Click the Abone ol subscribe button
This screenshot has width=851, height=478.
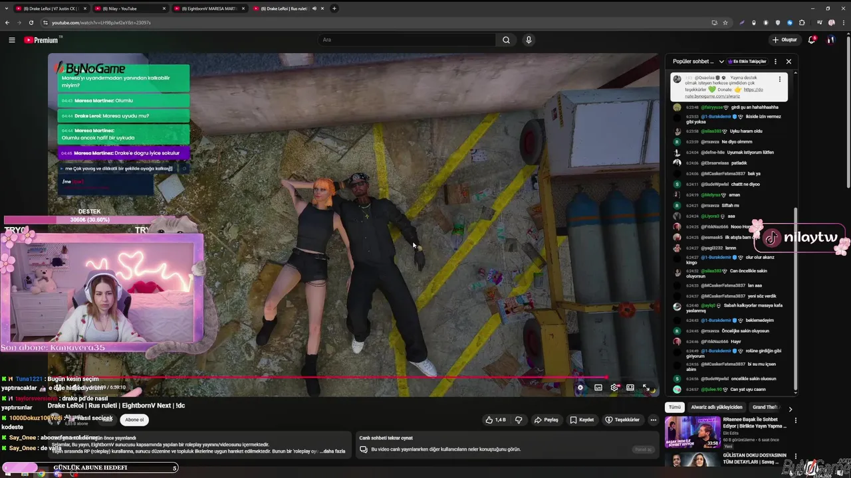[x=134, y=420]
